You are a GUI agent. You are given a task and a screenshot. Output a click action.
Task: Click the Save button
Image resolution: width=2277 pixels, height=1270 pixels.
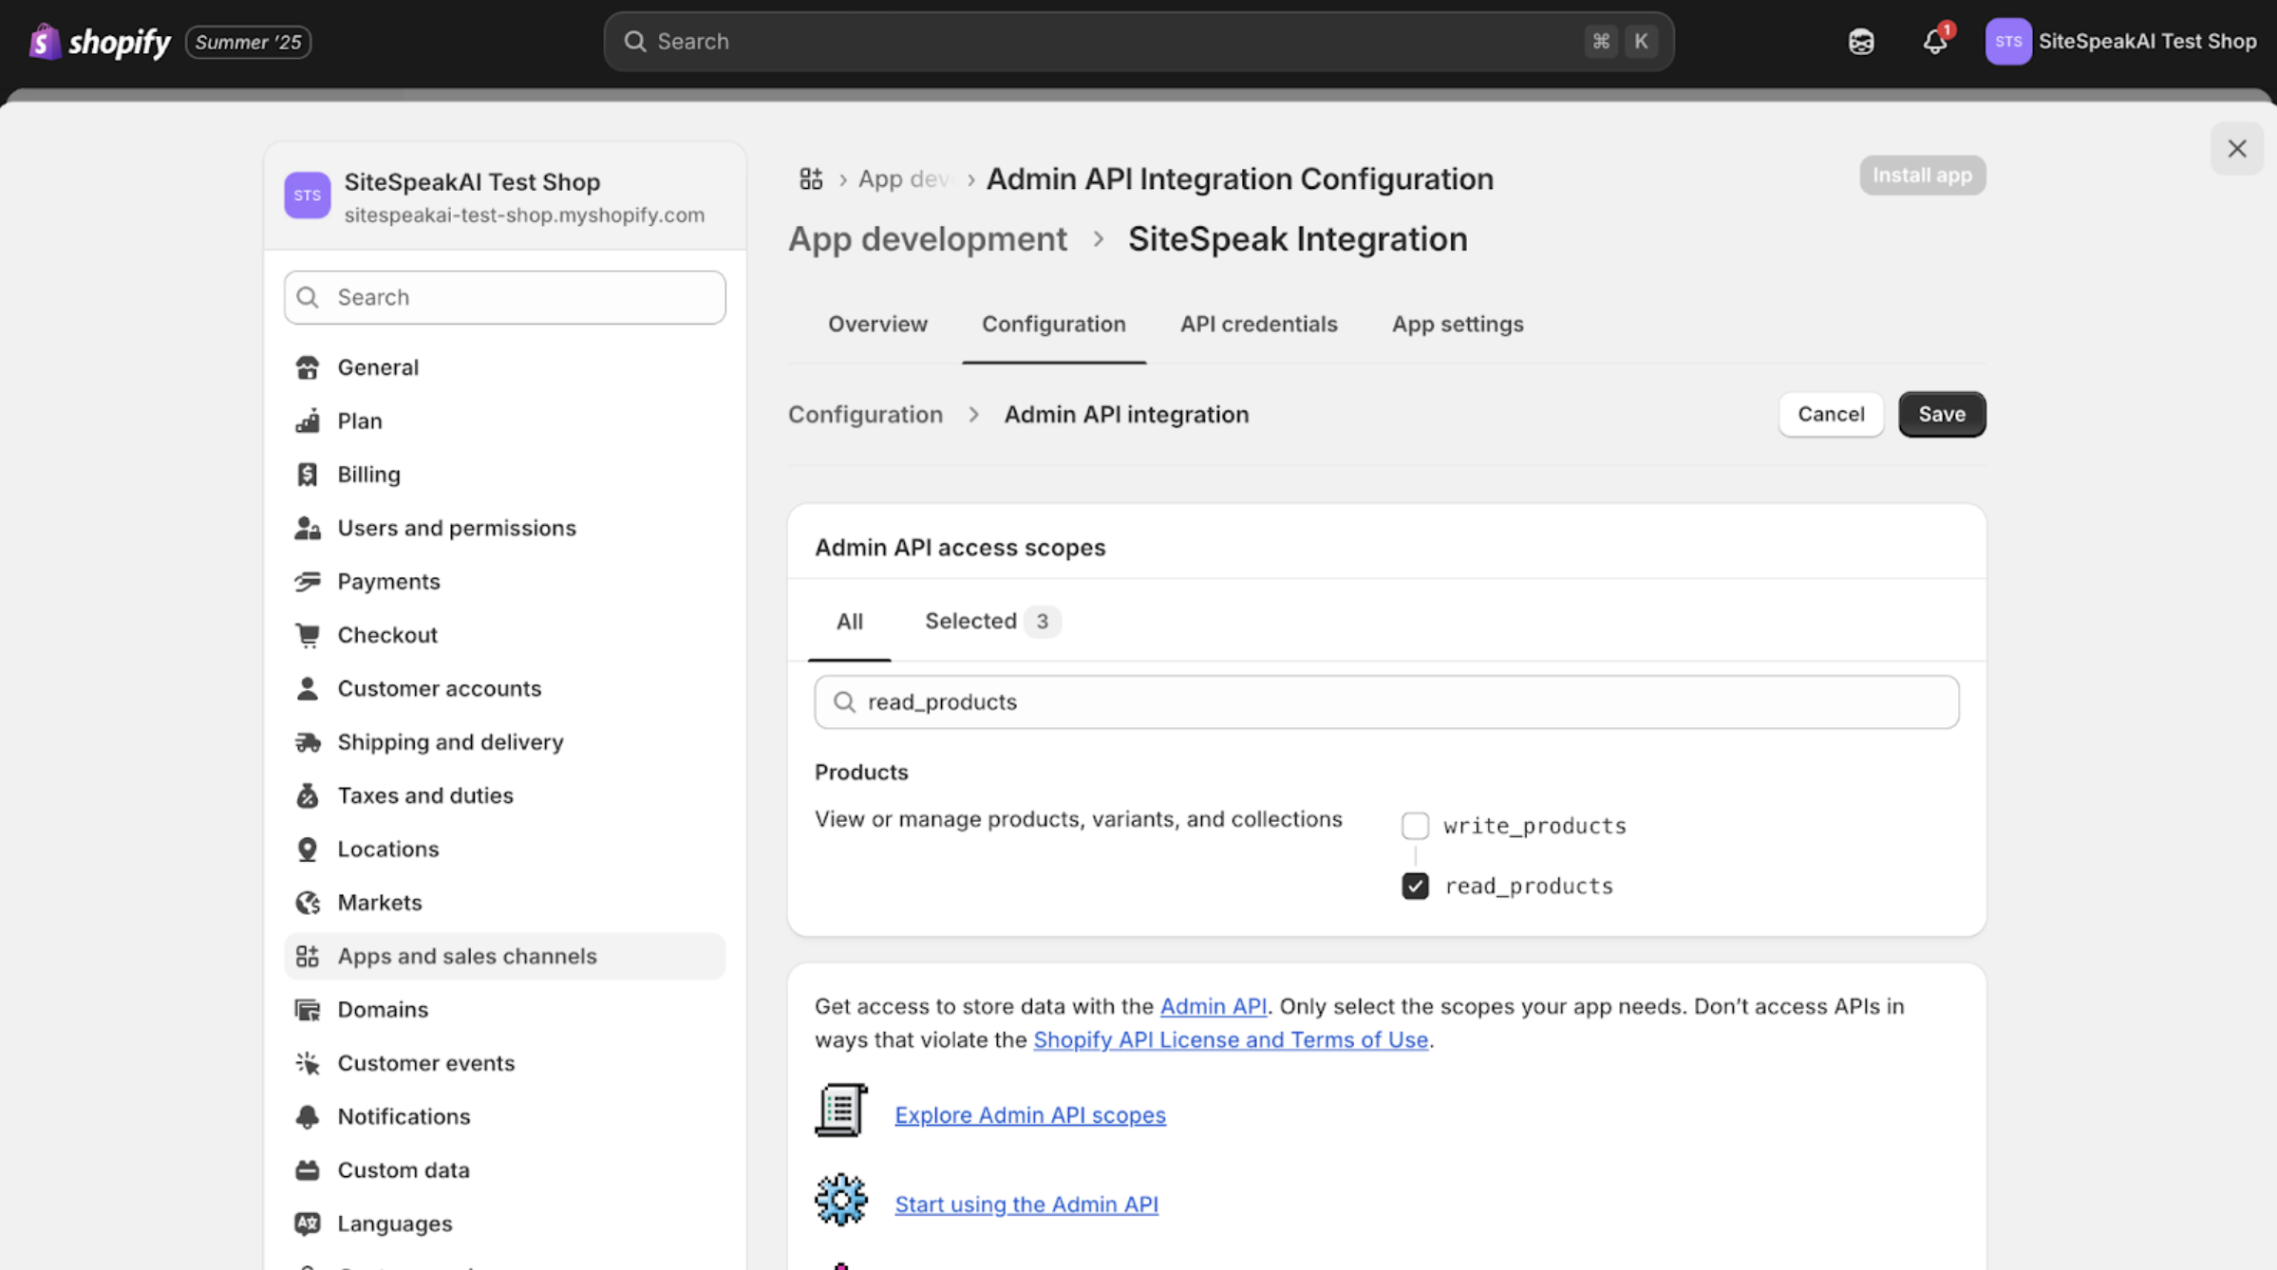pyautogui.click(x=1941, y=414)
